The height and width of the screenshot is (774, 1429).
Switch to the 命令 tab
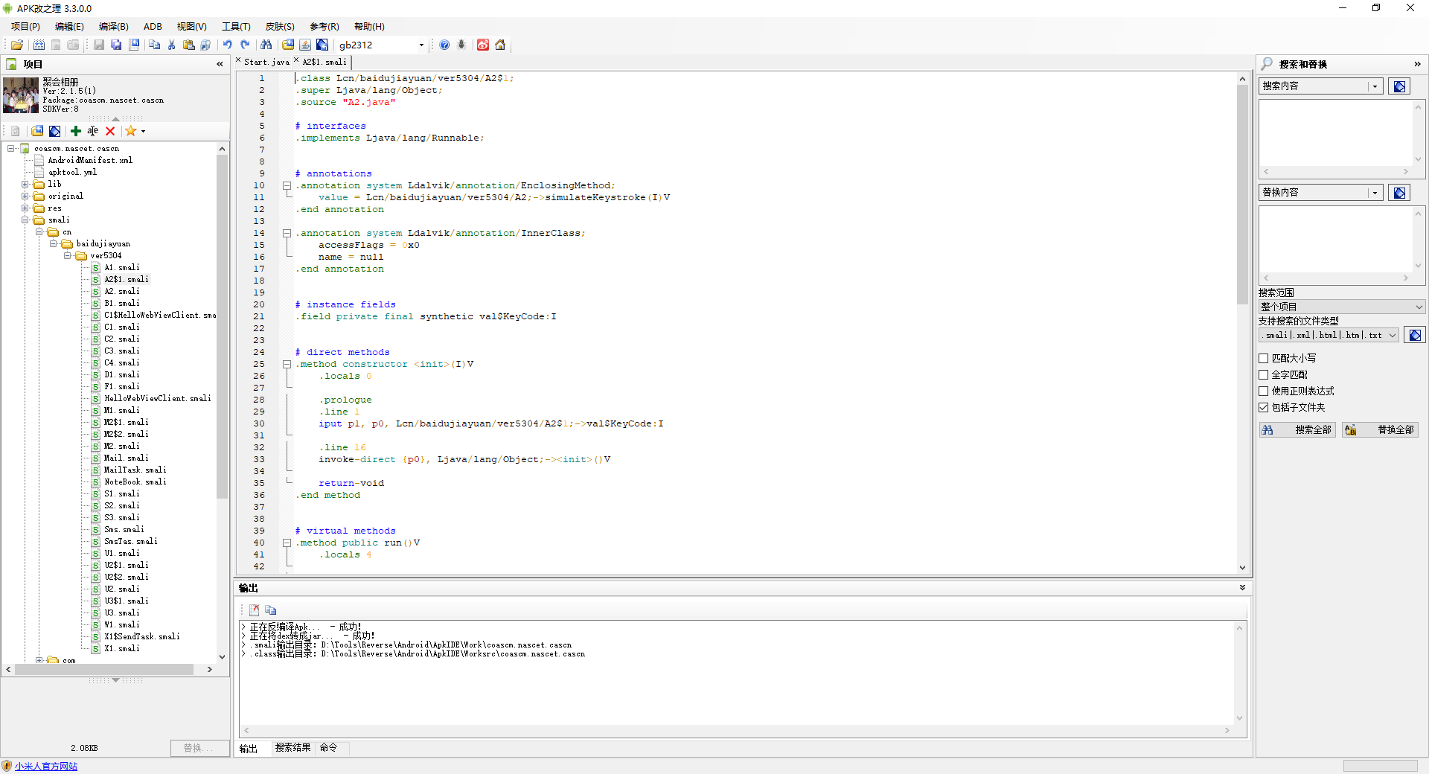click(329, 747)
